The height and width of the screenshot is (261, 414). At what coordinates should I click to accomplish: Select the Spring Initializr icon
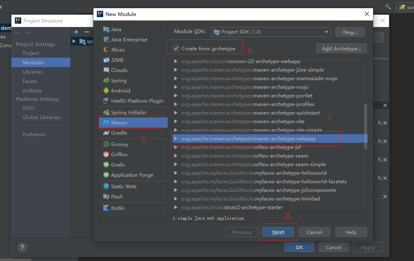click(x=106, y=112)
